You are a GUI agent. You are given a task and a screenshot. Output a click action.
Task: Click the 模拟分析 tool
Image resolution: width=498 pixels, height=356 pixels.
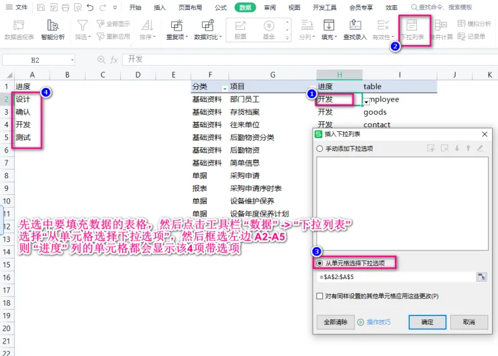474,24
